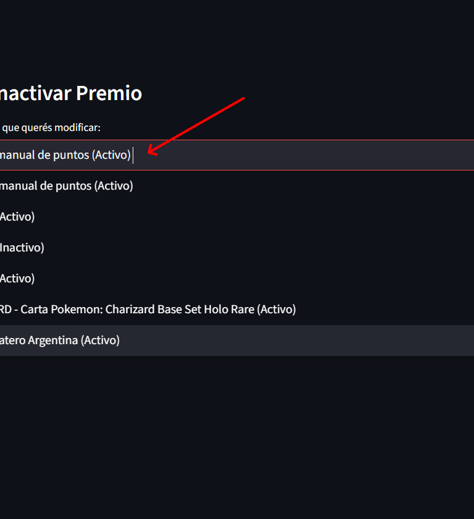
Task: Click the Holo Rare (Activo) list item
Action: tap(148, 310)
